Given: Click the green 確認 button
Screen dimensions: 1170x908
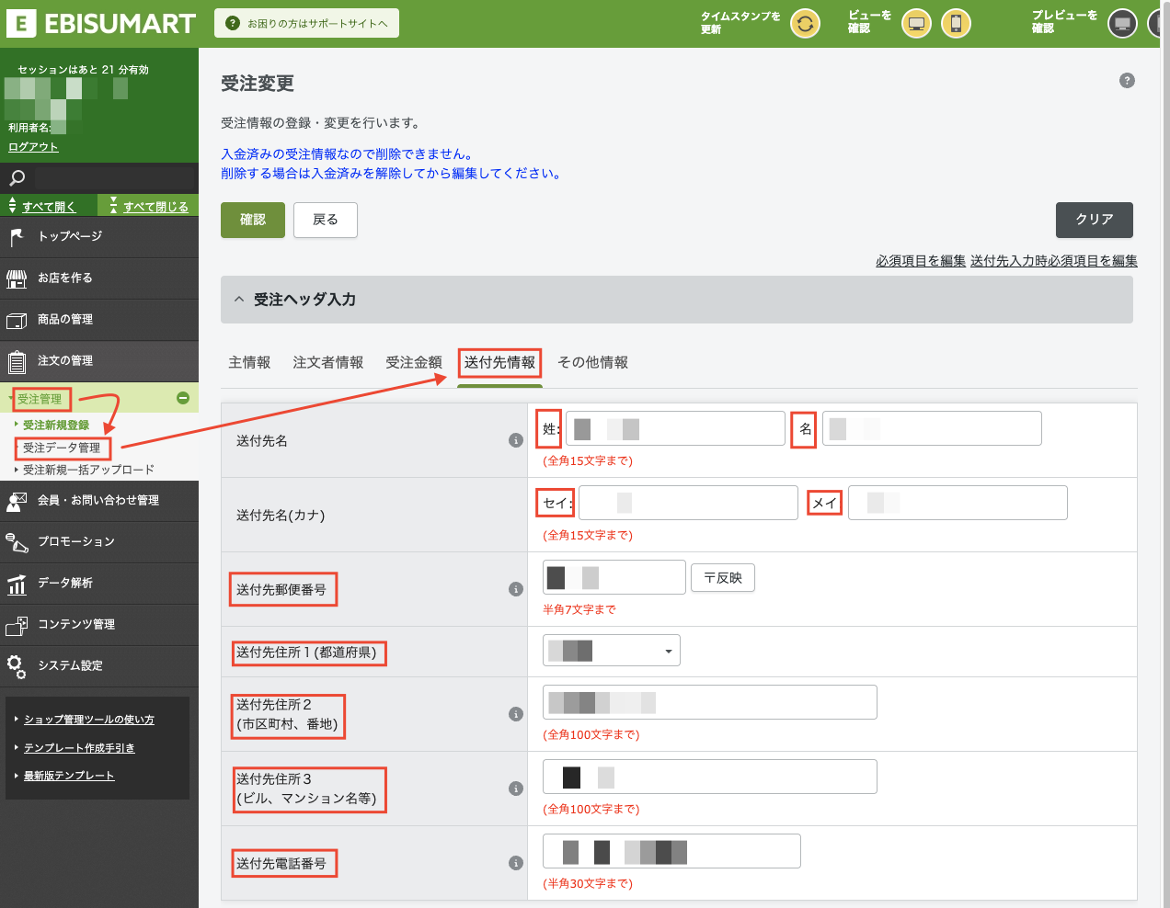Looking at the screenshot, I should pyautogui.click(x=253, y=220).
